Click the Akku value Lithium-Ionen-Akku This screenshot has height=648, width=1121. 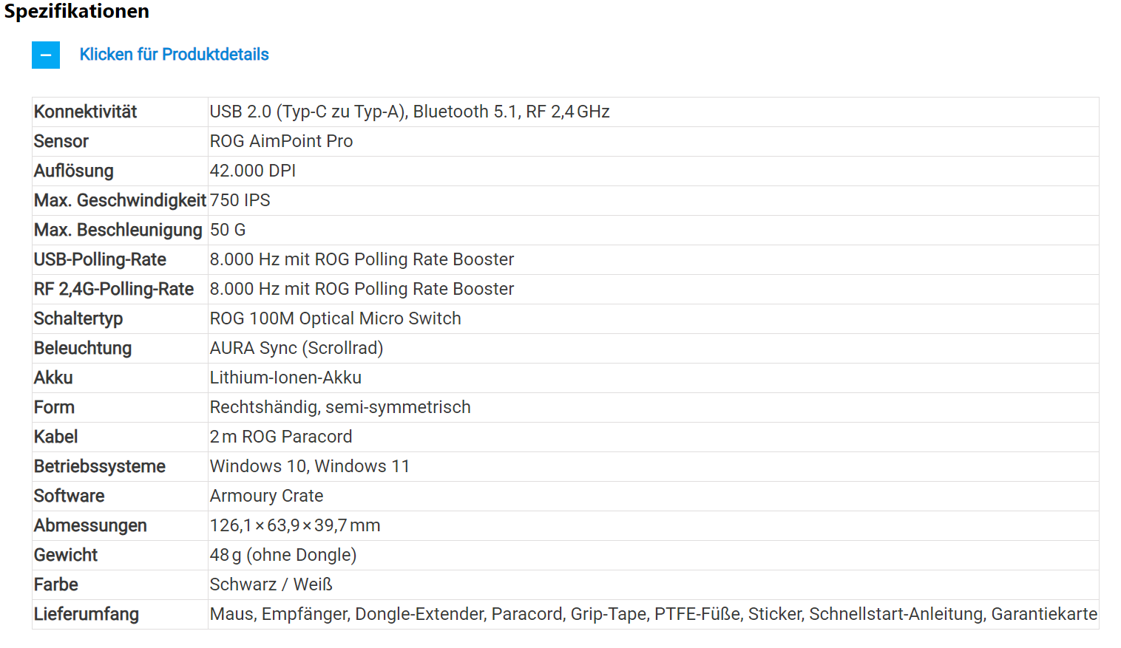tap(285, 378)
